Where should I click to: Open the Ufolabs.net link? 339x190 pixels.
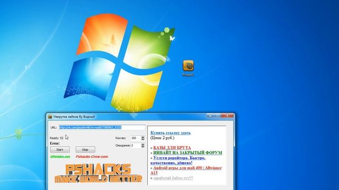point(60,157)
